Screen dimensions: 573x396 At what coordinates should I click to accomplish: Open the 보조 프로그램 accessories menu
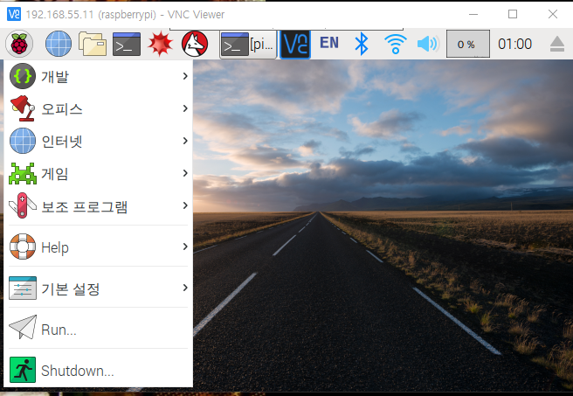[99, 205]
